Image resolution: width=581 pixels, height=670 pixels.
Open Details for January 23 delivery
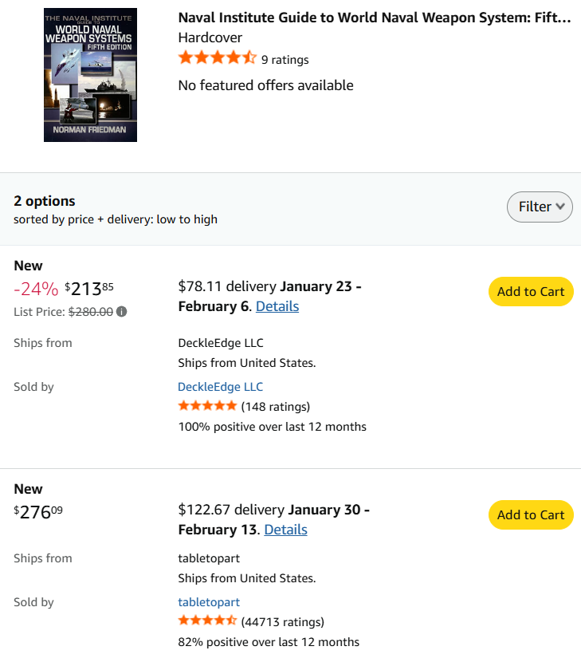click(x=277, y=306)
